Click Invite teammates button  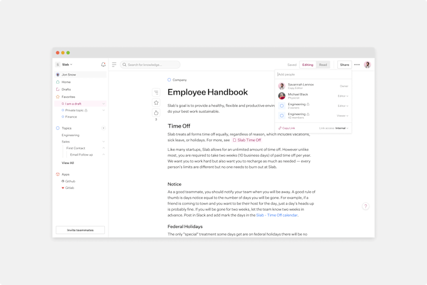point(80,230)
